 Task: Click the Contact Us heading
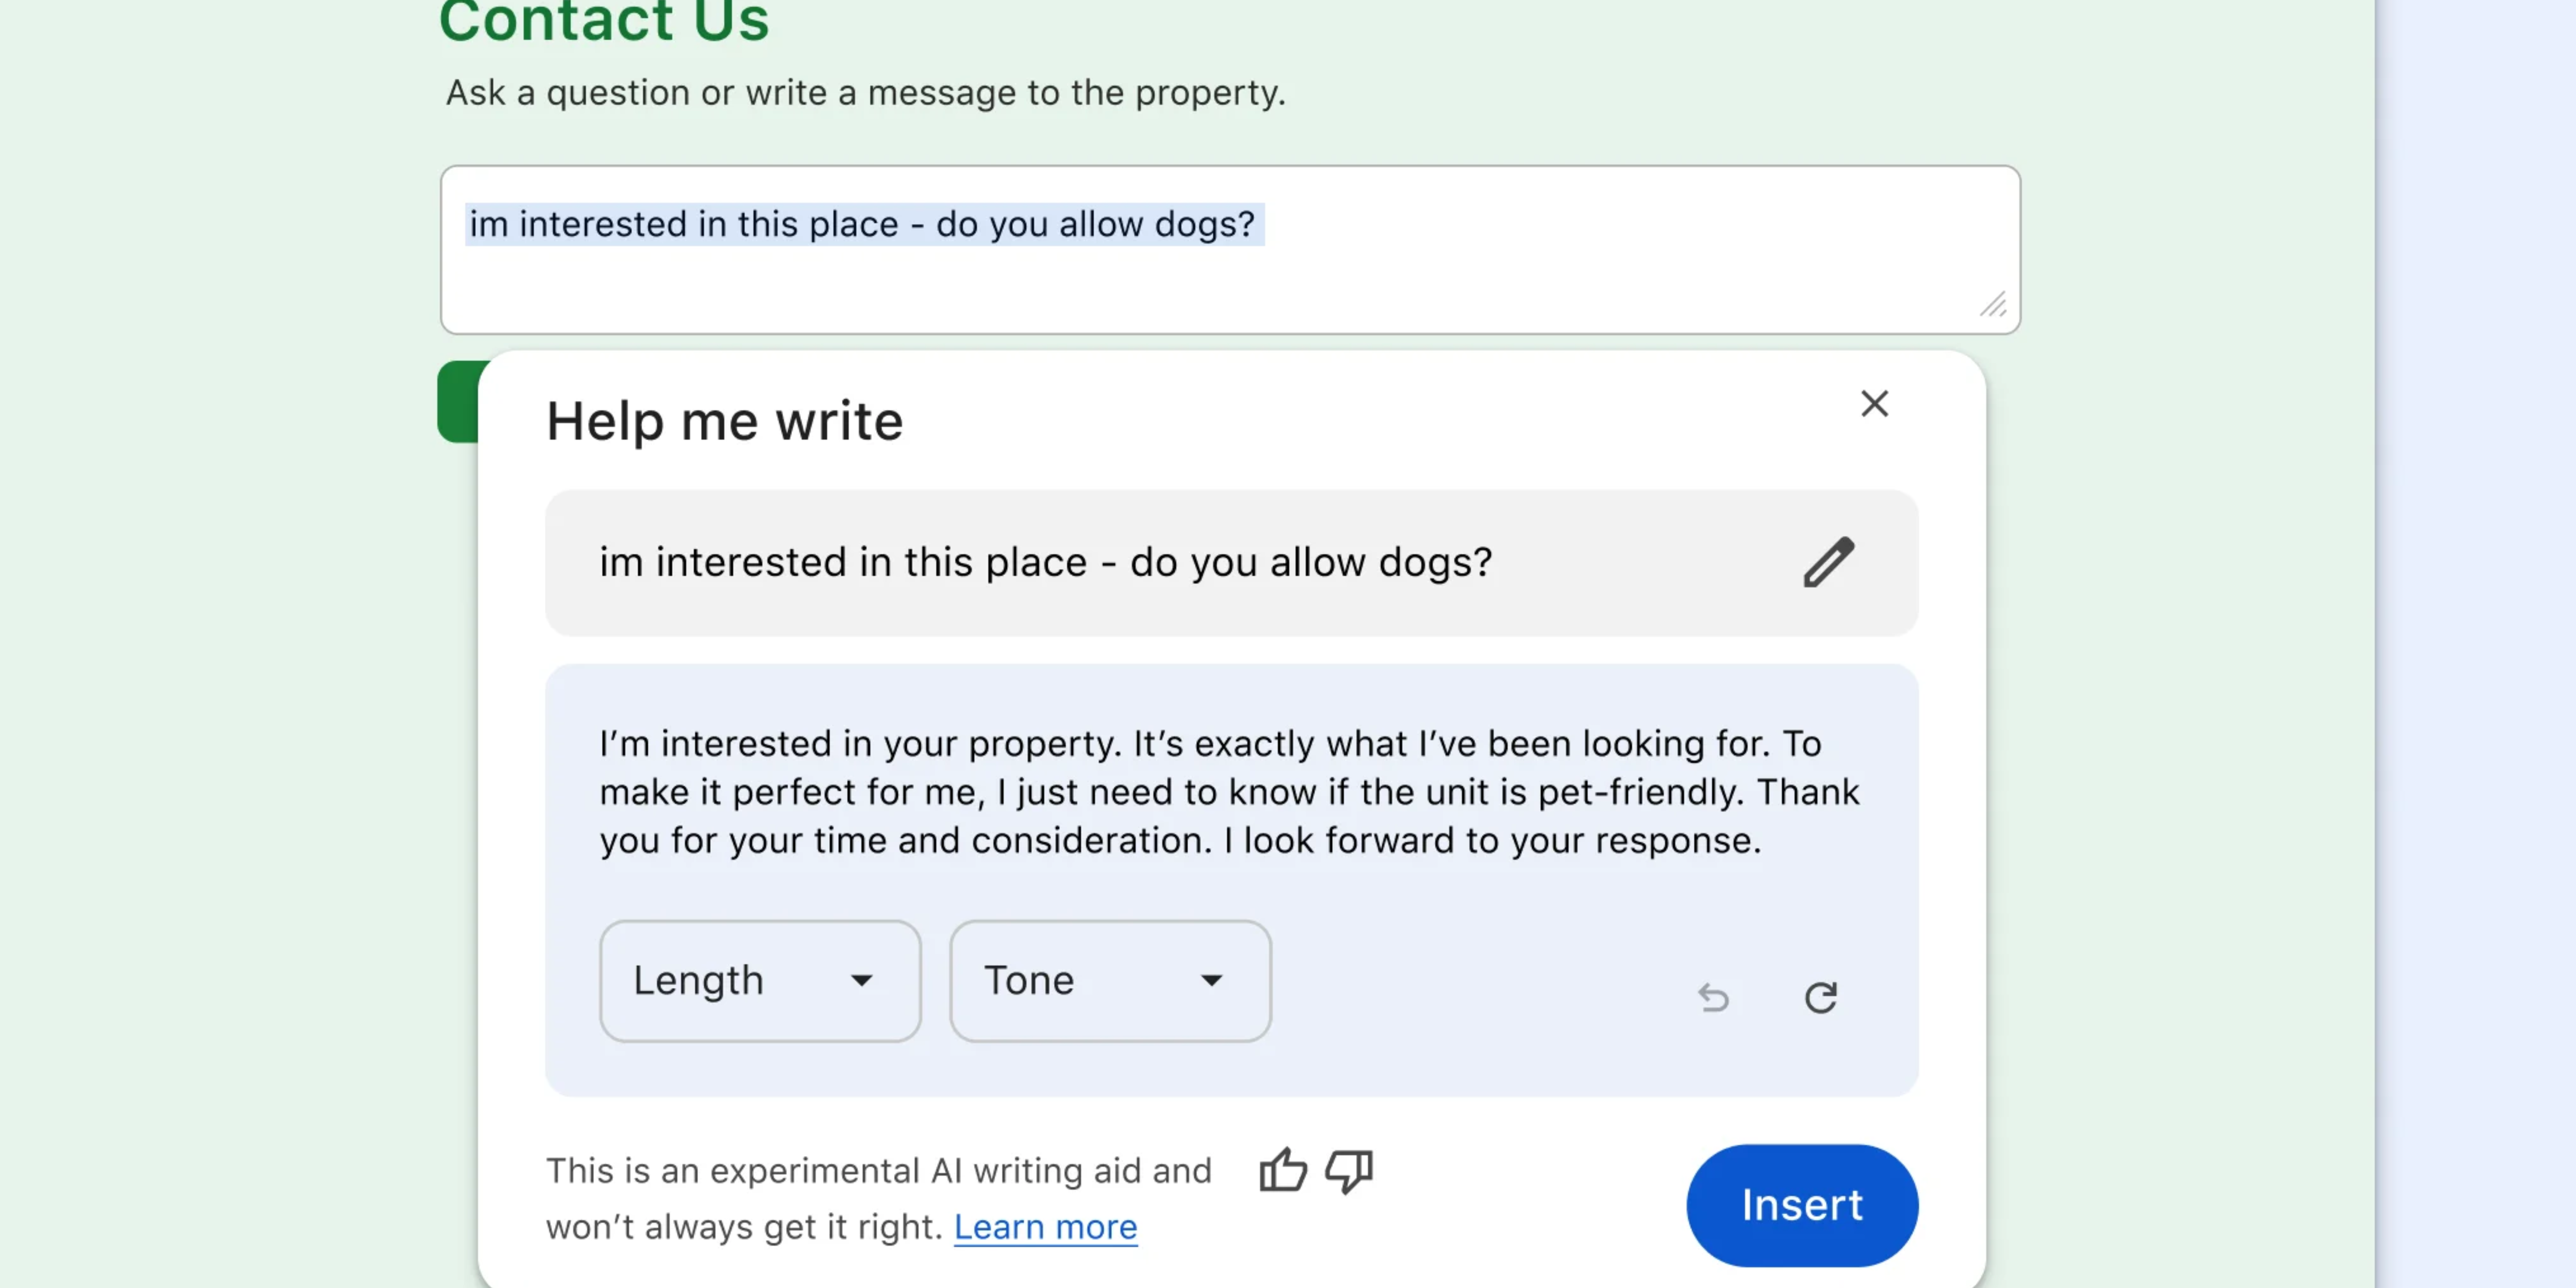pyautogui.click(x=604, y=22)
